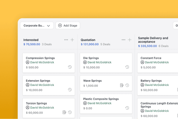View history of Compression Springs deal

point(70,67)
